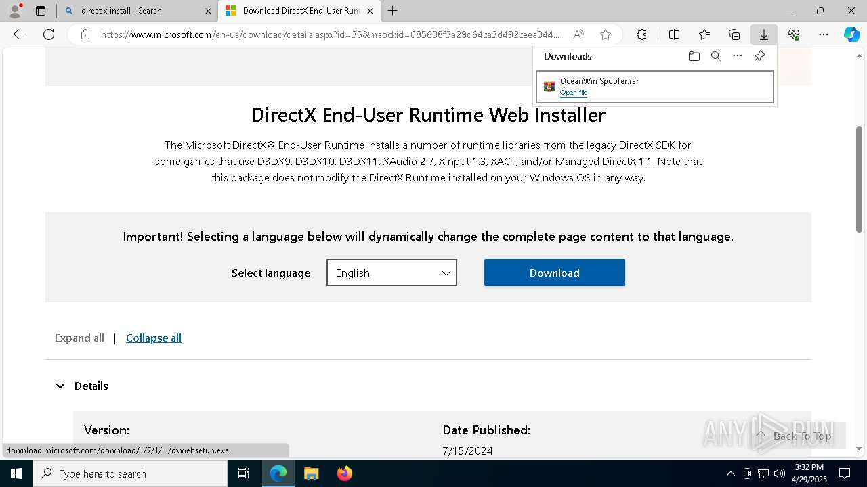Image resolution: width=867 pixels, height=487 pixels.
Task: Select OceanWin Spoofer.rar file name
Action: click(599, 81)
